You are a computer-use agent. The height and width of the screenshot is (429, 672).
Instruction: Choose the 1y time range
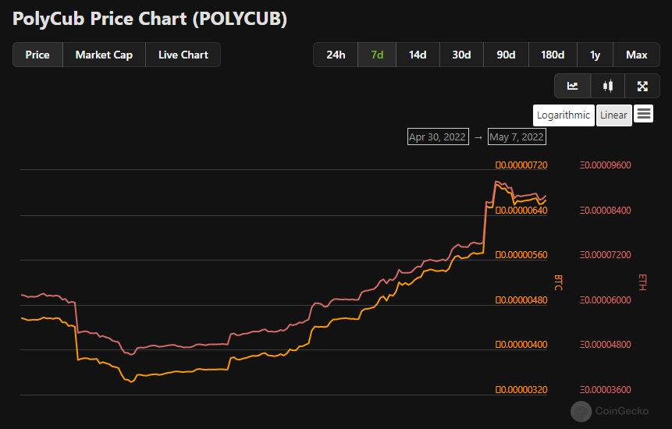[x=595, y=55]
